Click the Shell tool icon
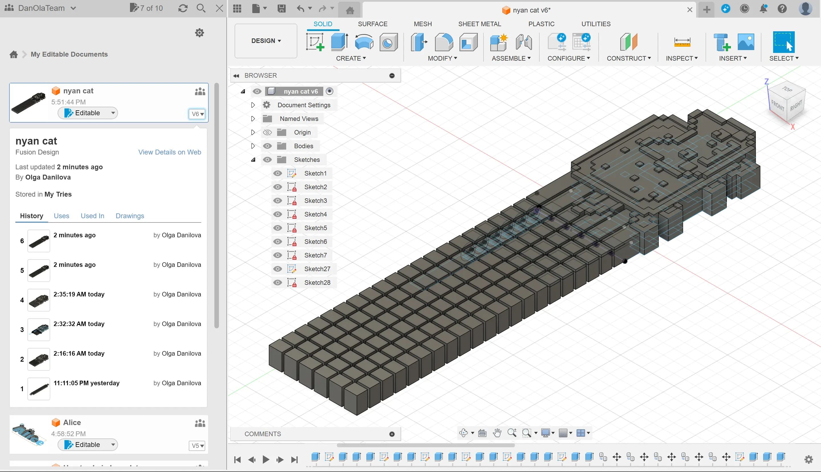The height and width of the screenshot is (472, 821). point(468,42)
